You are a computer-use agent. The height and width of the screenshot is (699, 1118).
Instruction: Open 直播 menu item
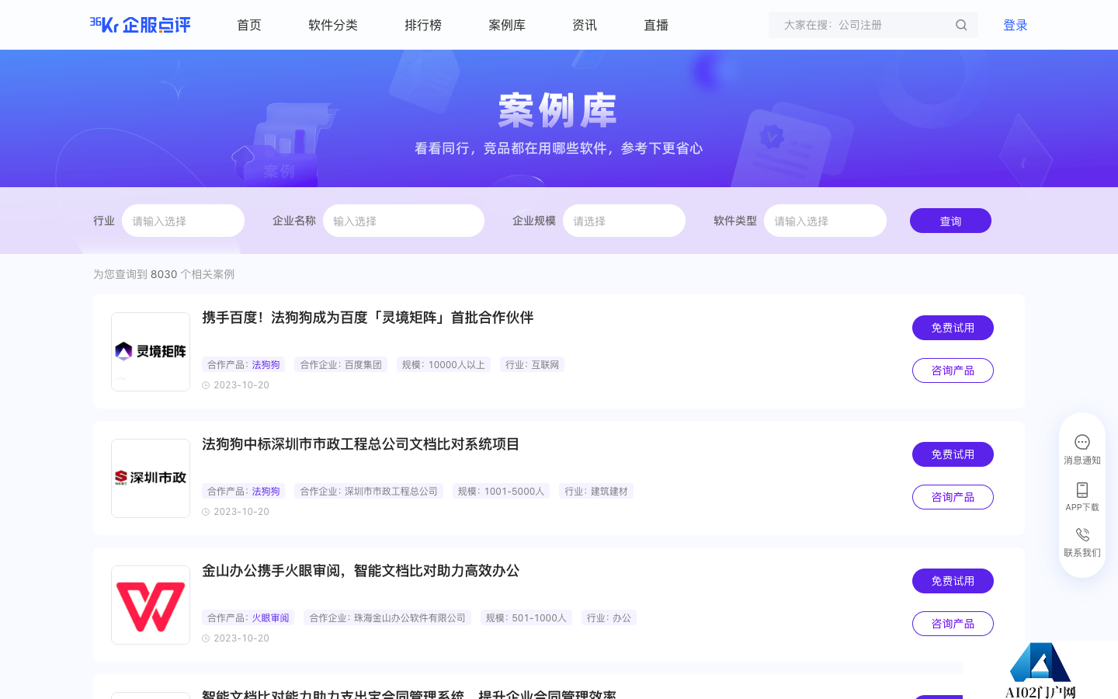(656, 25)
